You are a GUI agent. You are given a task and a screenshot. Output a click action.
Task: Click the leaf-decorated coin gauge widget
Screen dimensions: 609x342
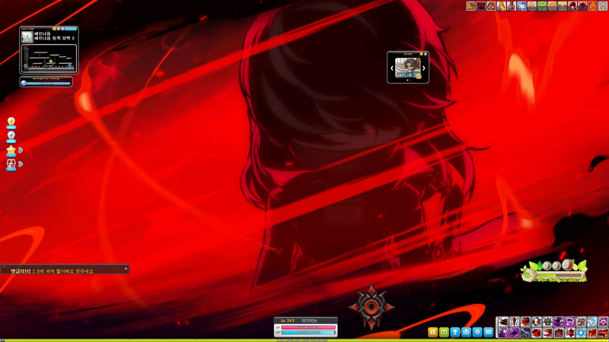(554, 271)
